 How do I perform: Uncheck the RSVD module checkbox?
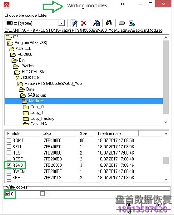click(9, 165)
